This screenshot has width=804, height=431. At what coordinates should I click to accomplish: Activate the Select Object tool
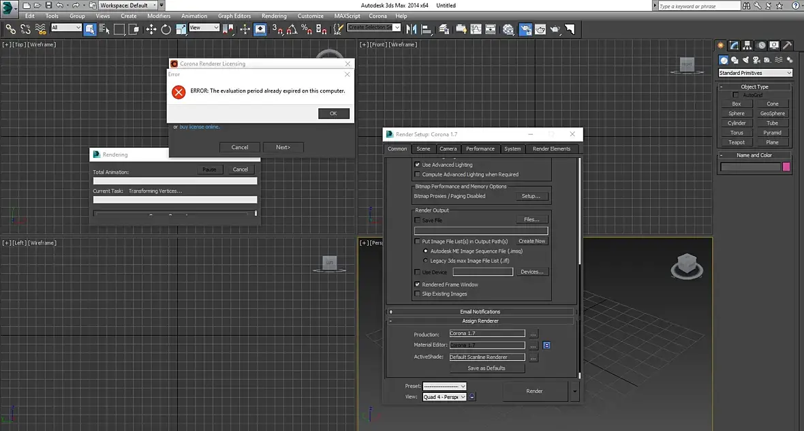point(90,29)
